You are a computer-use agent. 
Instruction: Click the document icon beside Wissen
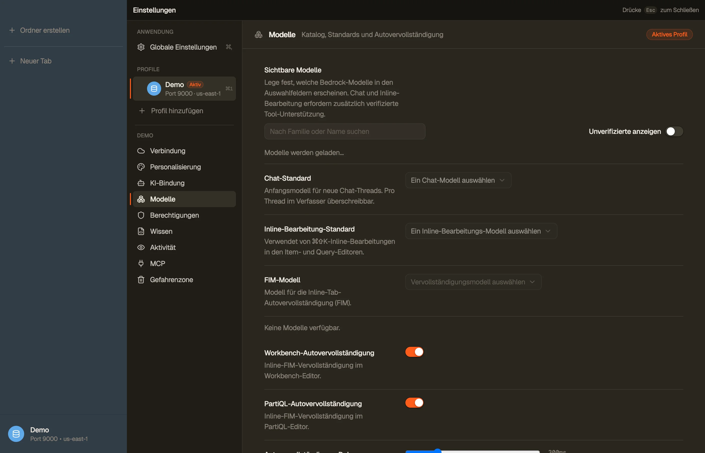point(141,231)
